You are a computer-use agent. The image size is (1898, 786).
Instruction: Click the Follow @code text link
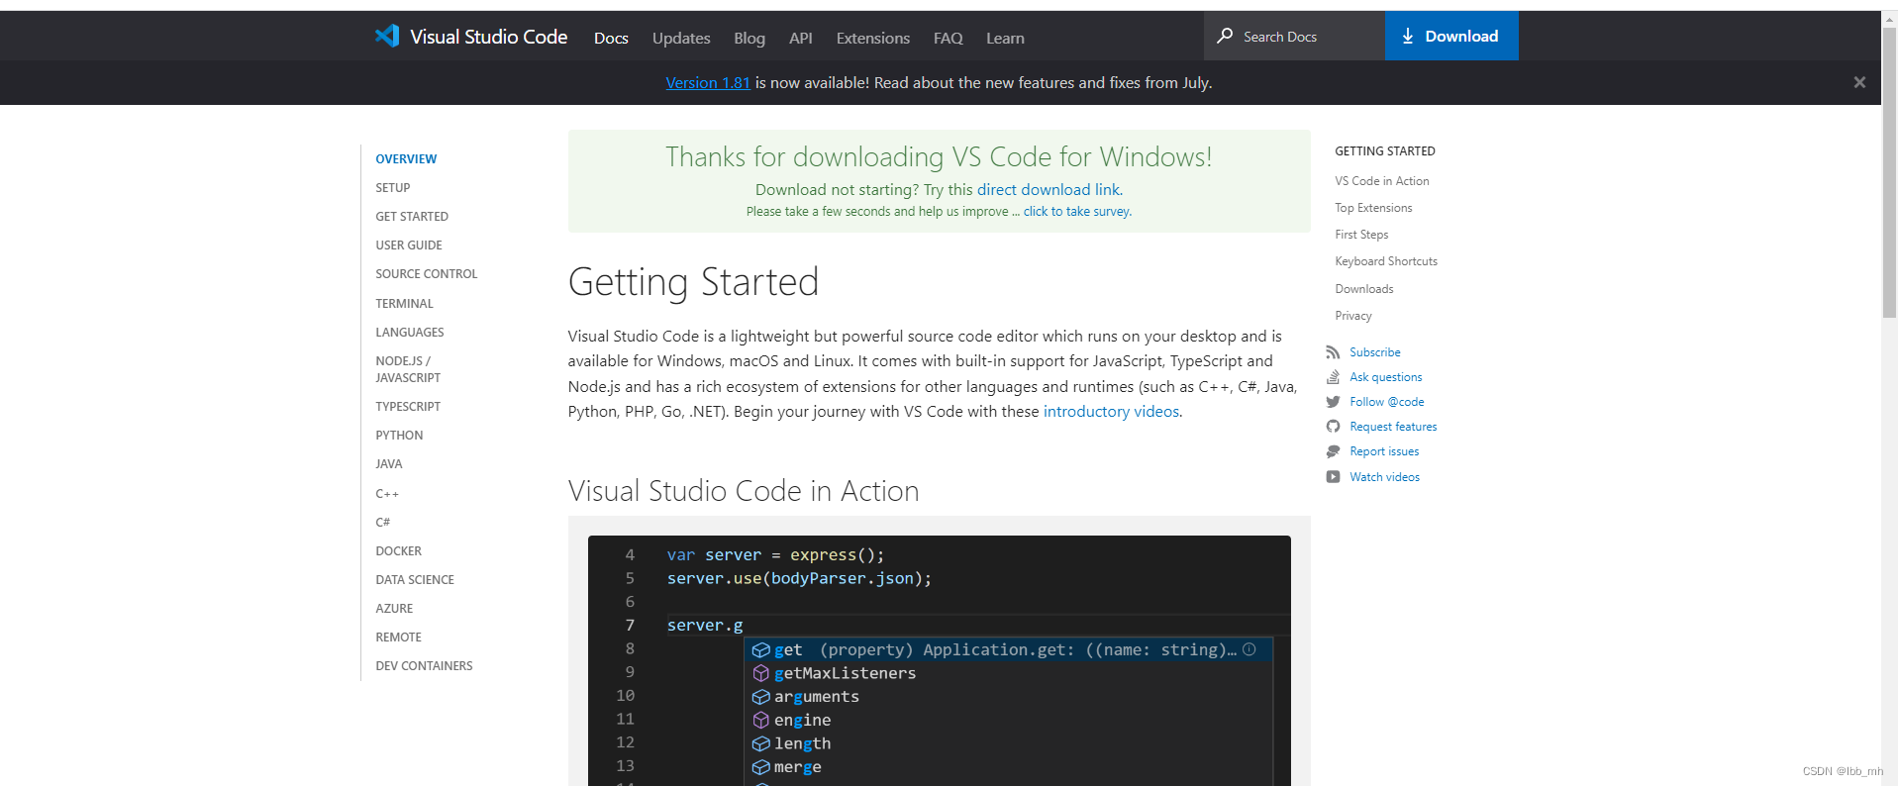(x=1387, y=402)
